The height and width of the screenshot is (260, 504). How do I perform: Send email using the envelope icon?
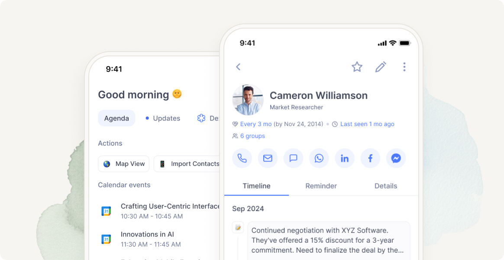(268, 158)
